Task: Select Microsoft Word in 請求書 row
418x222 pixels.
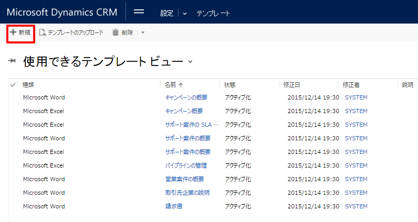Action: pos(44,206)
